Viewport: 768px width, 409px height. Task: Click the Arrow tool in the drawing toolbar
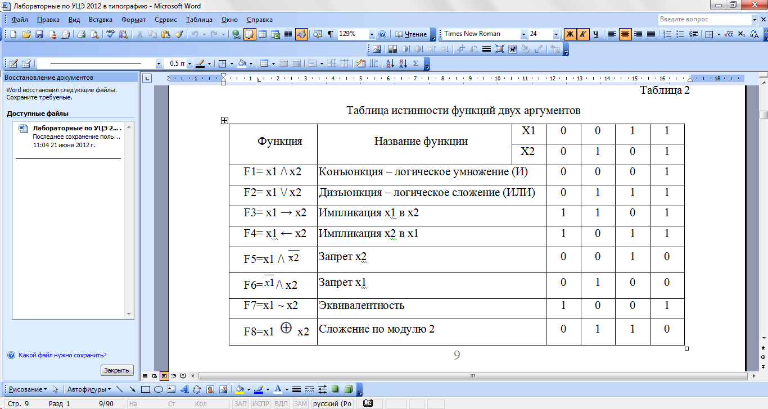(133, 389)
